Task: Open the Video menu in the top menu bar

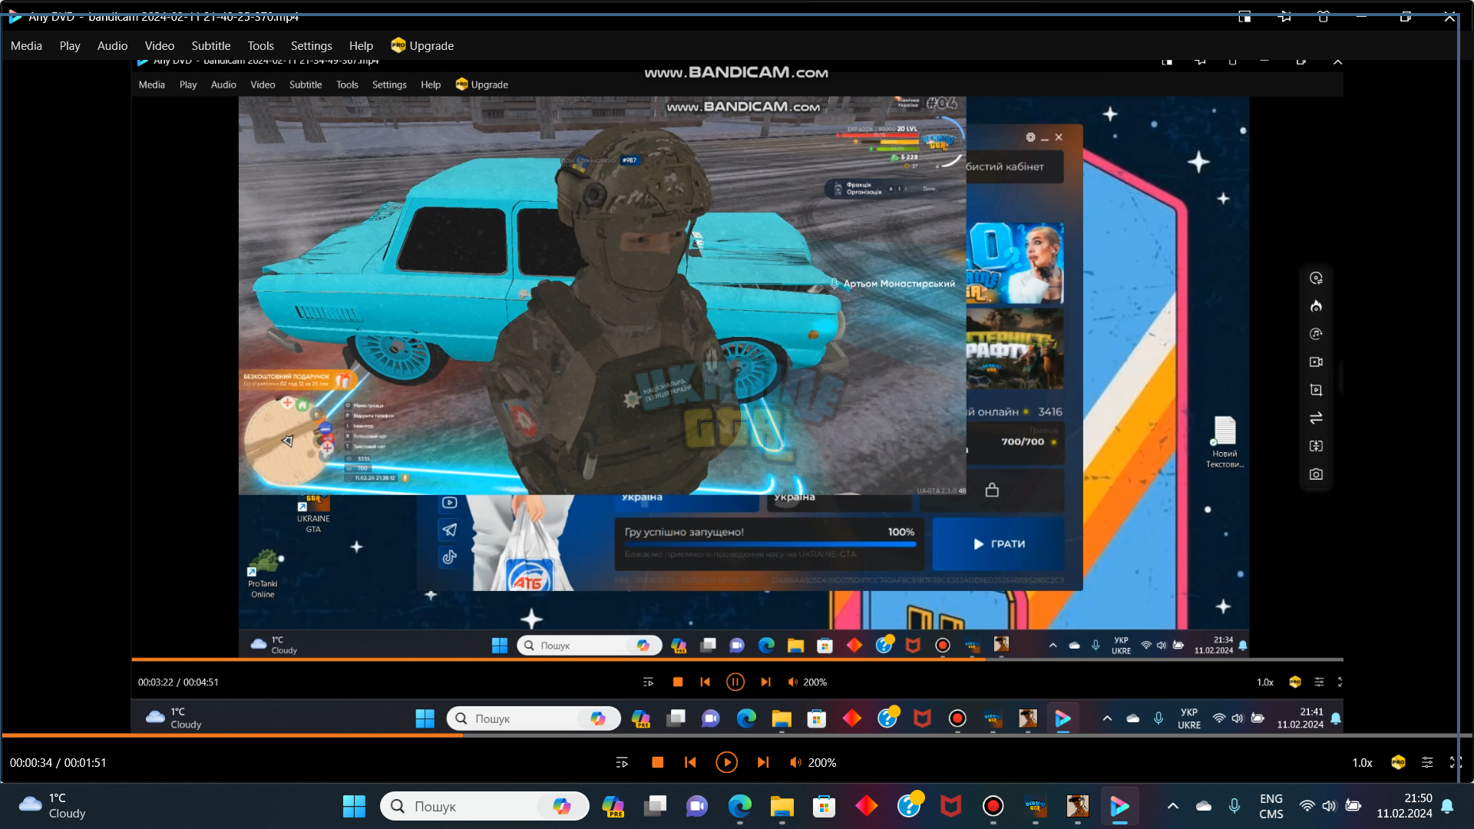Action: 160,46
